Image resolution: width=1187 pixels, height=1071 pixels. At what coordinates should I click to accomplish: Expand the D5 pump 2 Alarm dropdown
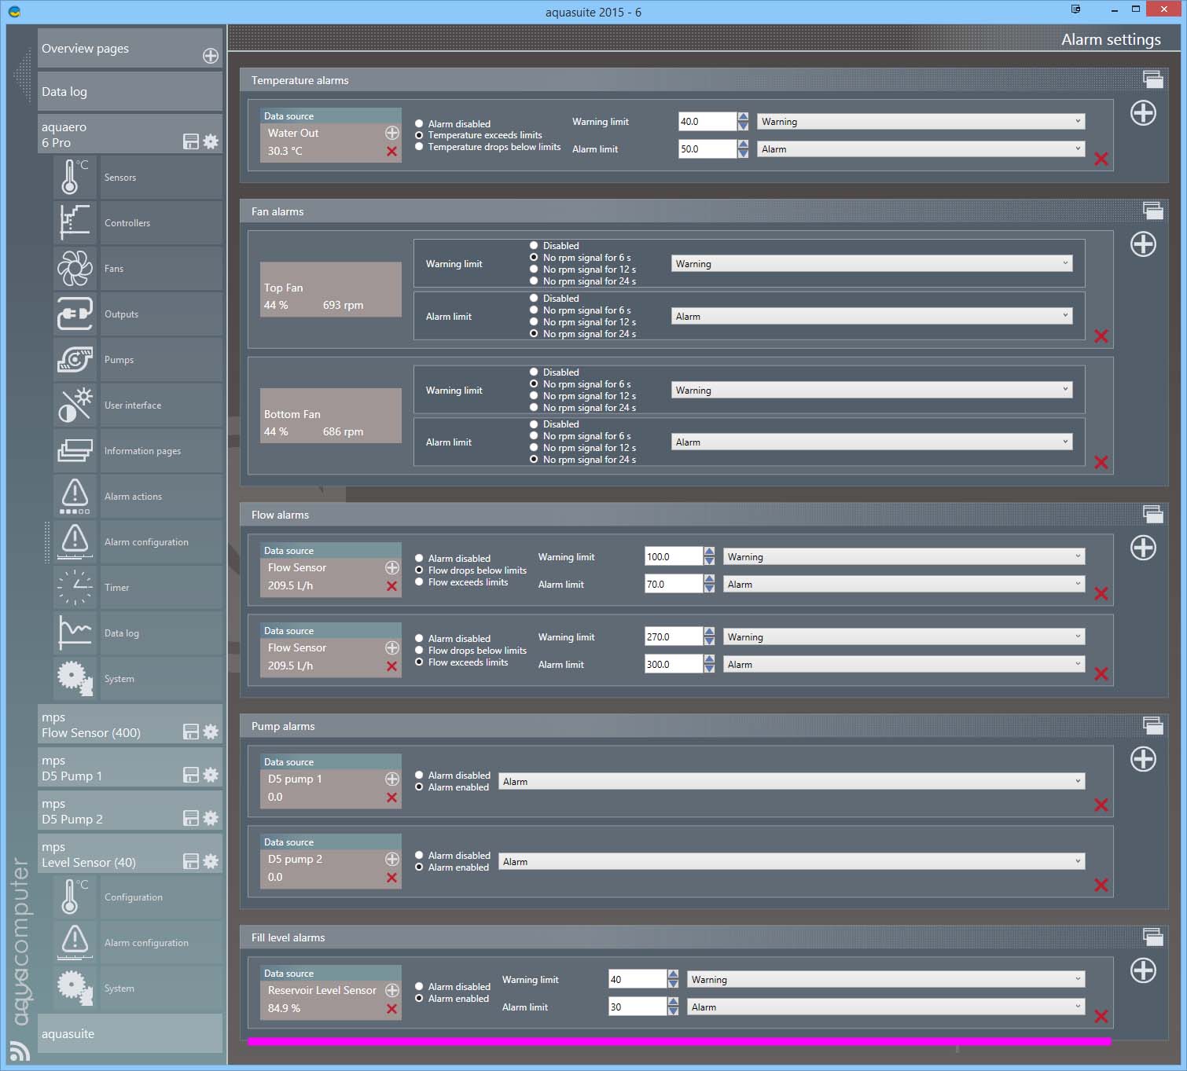792,861
